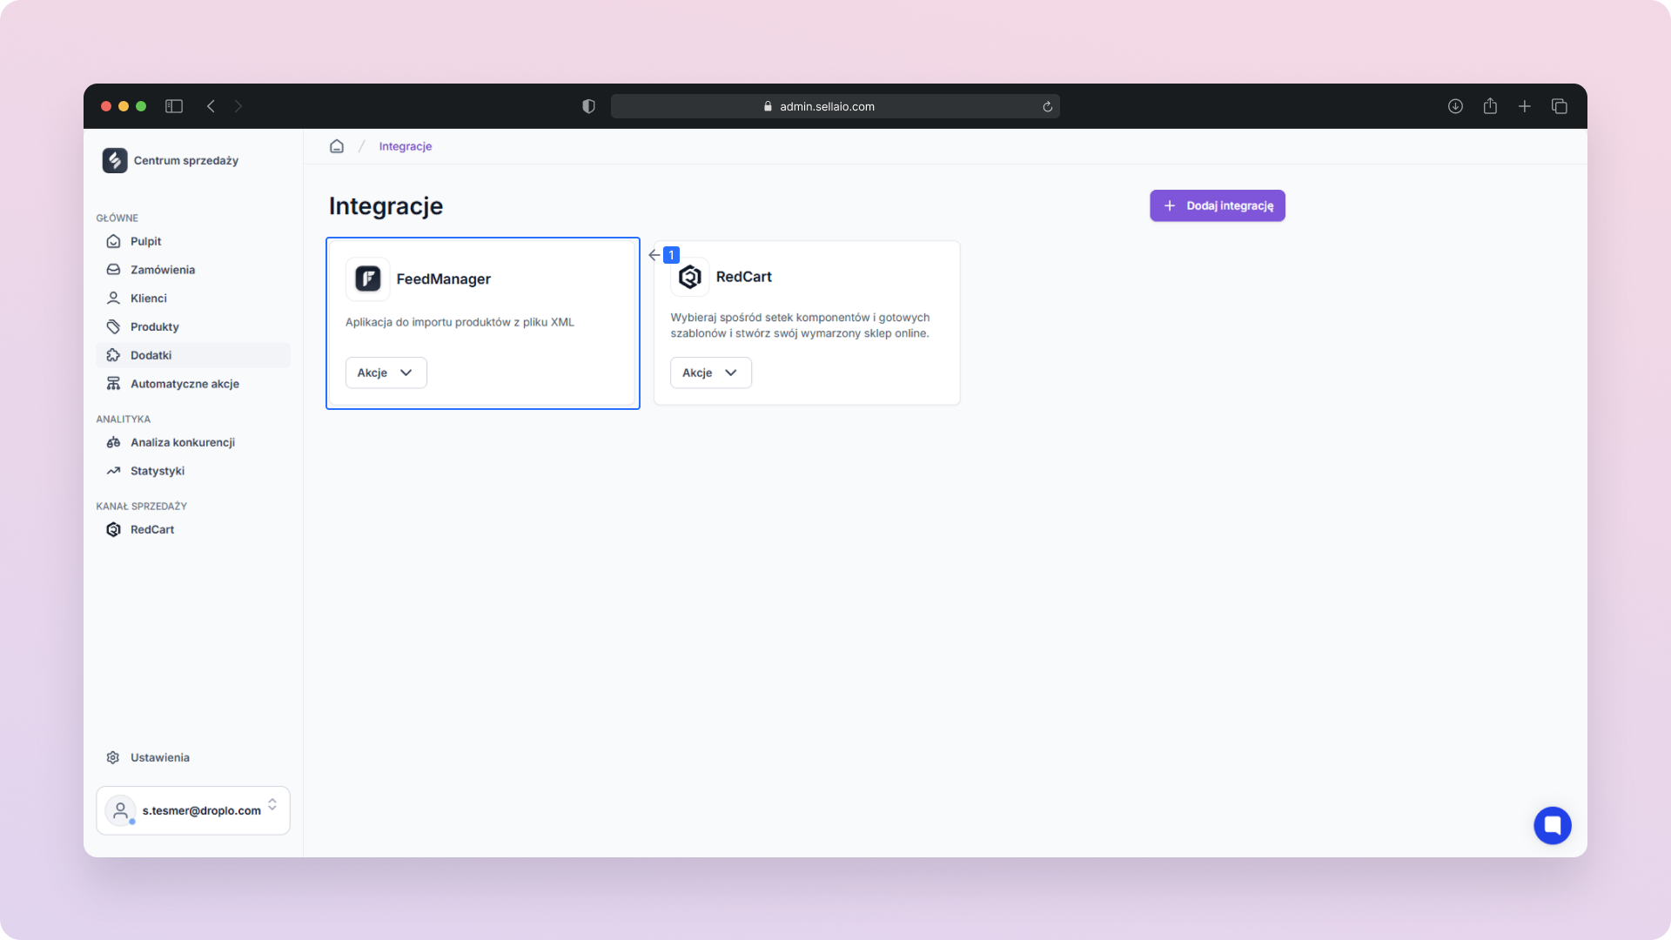Open Automatyczne akcje section

point(193,384)
